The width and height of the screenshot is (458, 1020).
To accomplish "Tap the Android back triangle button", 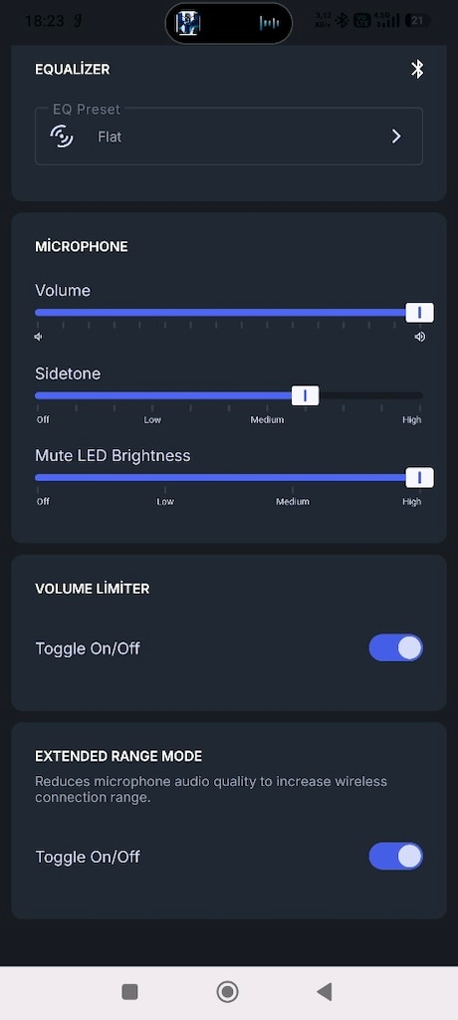I will pyautogui.click(x=324, y=991).
